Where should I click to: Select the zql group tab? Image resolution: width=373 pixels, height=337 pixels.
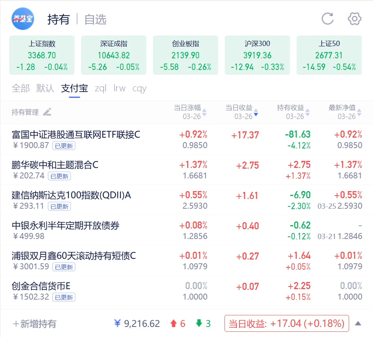coord(100,88)
